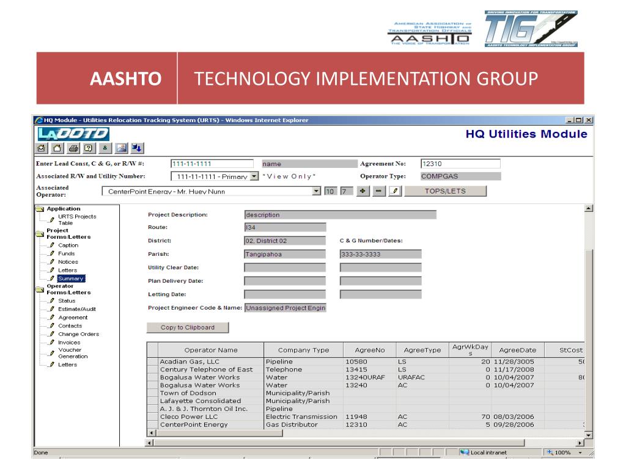Open the zoom level dropdown arrow

(x=580, y=453)
